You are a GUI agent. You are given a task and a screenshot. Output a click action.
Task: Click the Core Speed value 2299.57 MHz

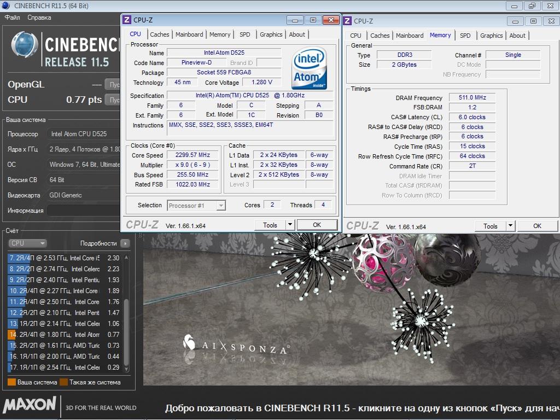click(192, 155)
